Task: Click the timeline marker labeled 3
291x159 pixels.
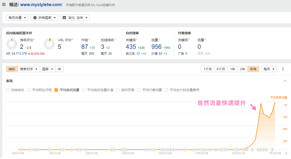Action: 235,149
